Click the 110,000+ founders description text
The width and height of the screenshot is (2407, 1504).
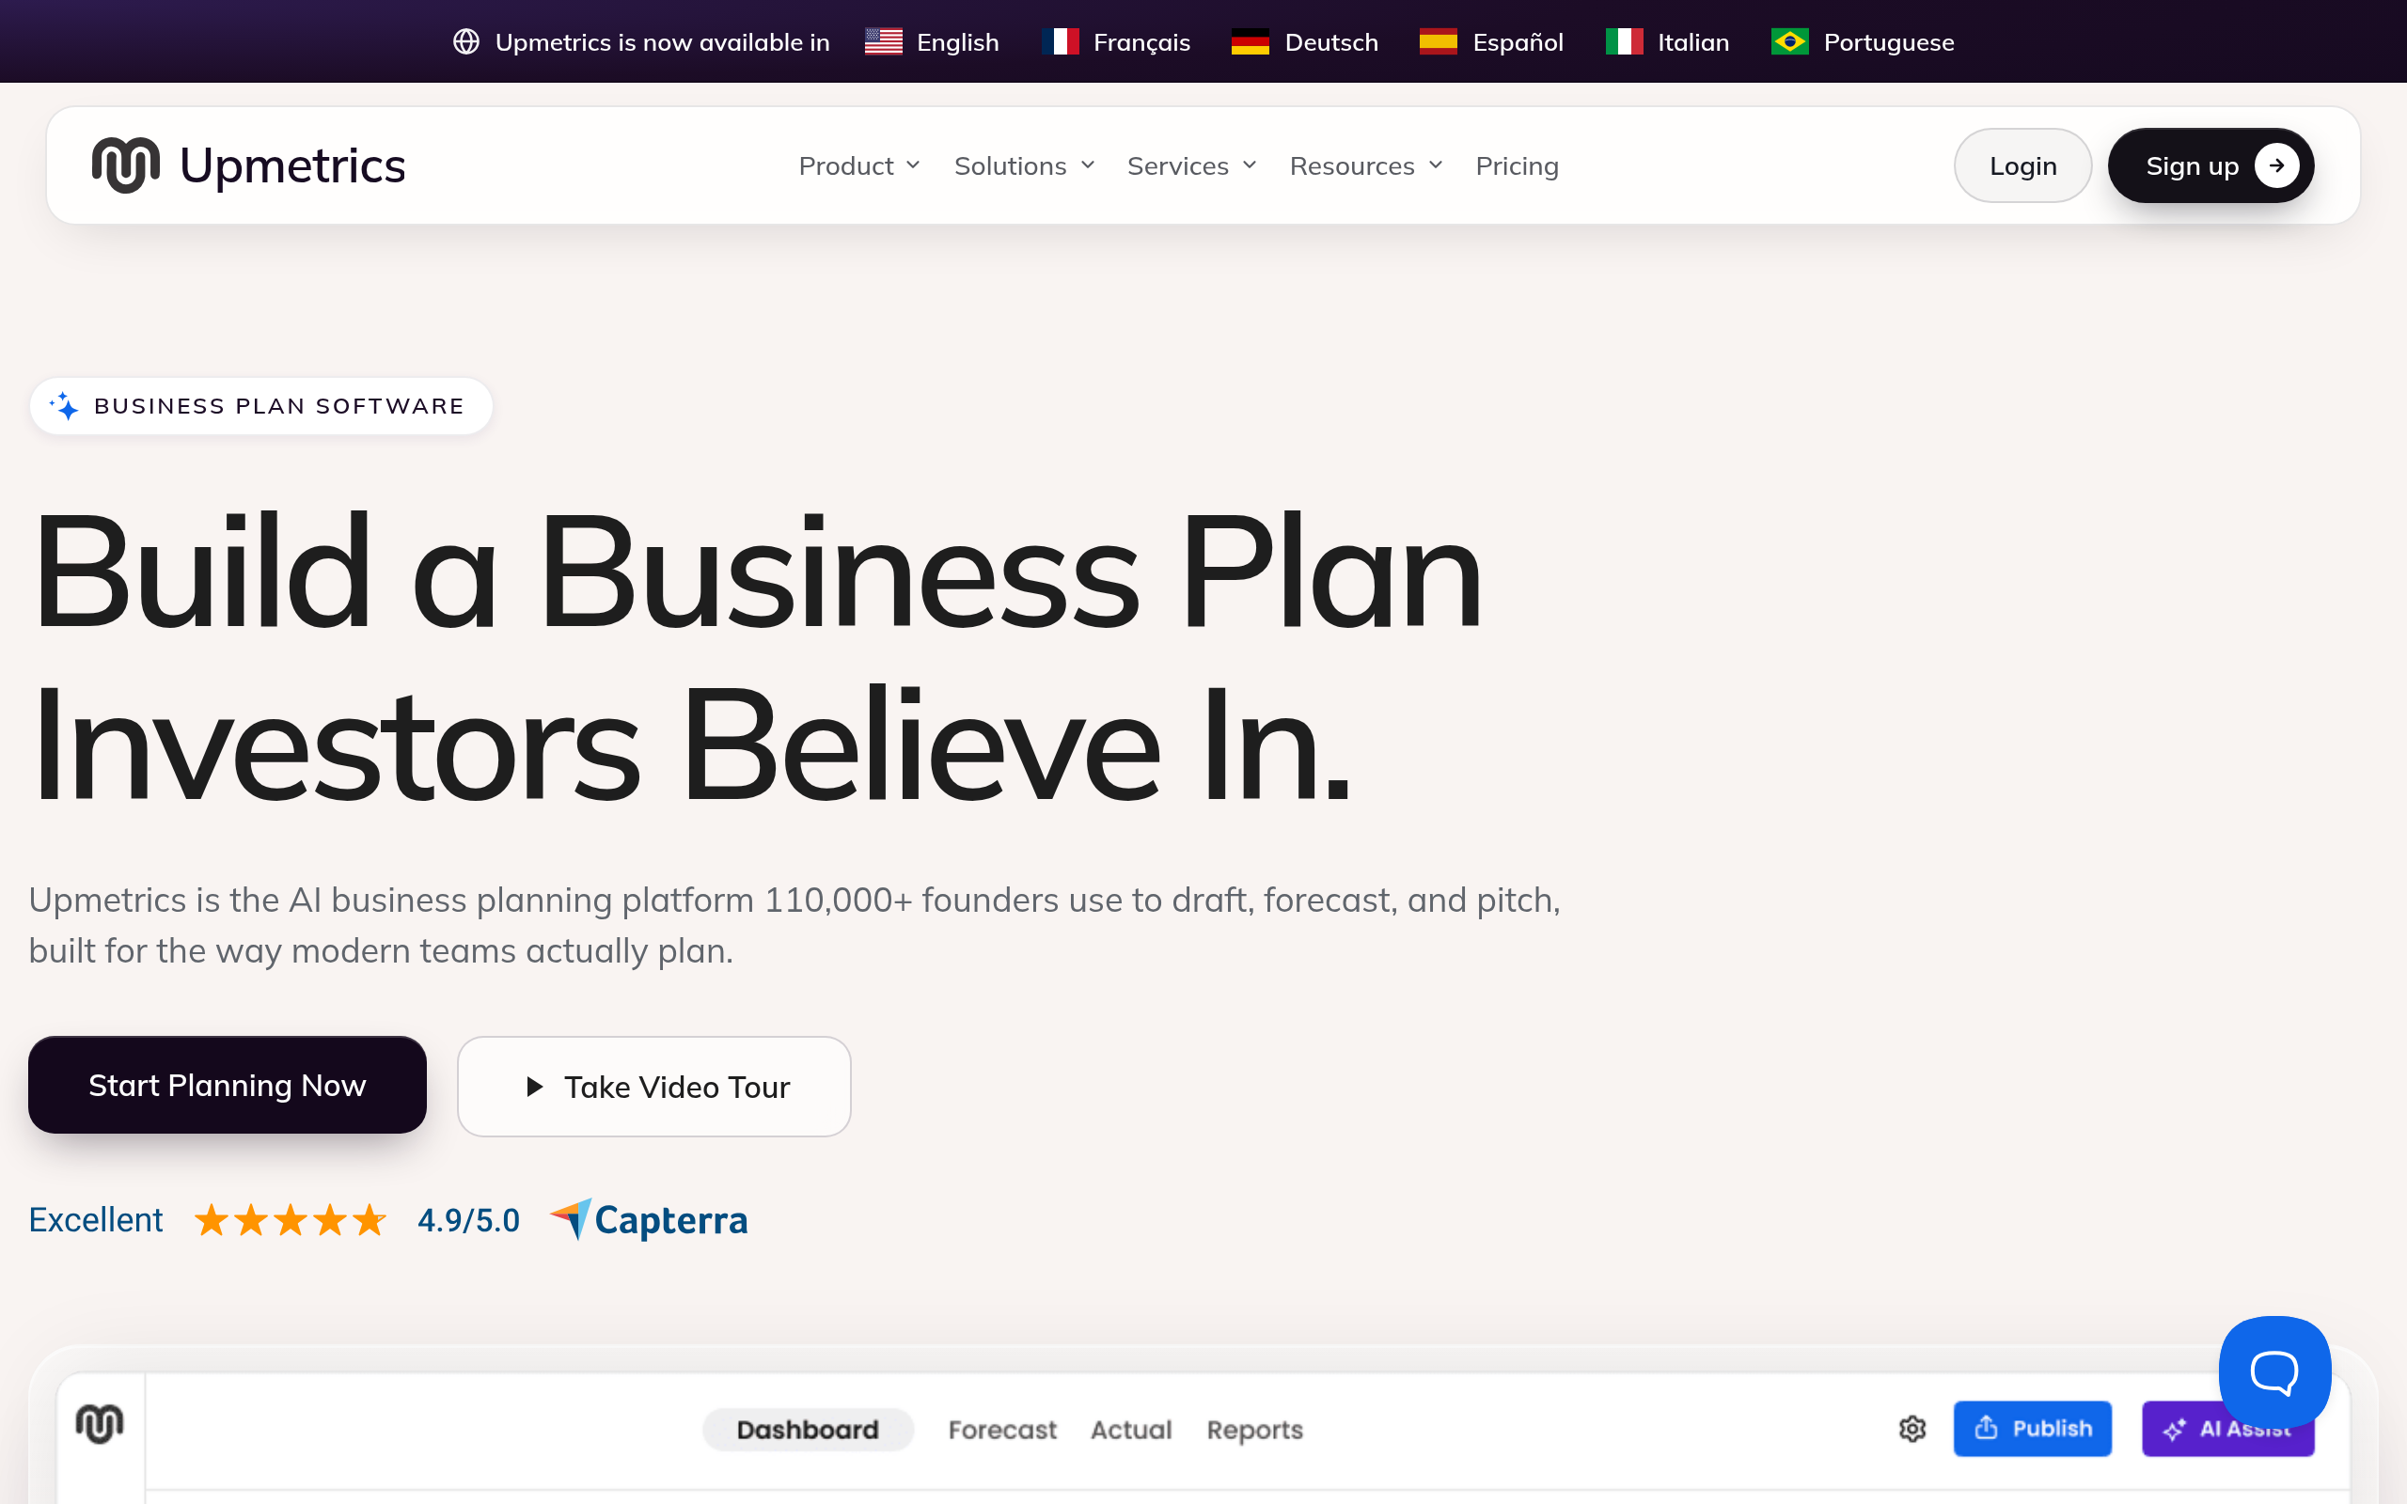pos(794,925)
